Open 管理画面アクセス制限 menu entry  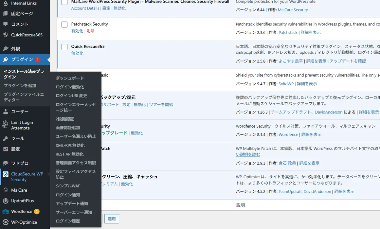(76, 163)
